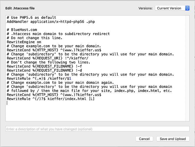Click the REQUEST_FILENAME !-d condition line
The height and width of the screenshot is (147, 195).
44,70
